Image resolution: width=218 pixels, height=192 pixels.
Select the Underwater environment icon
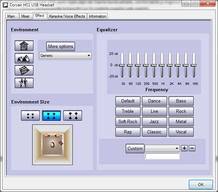(x=24, y=70)
